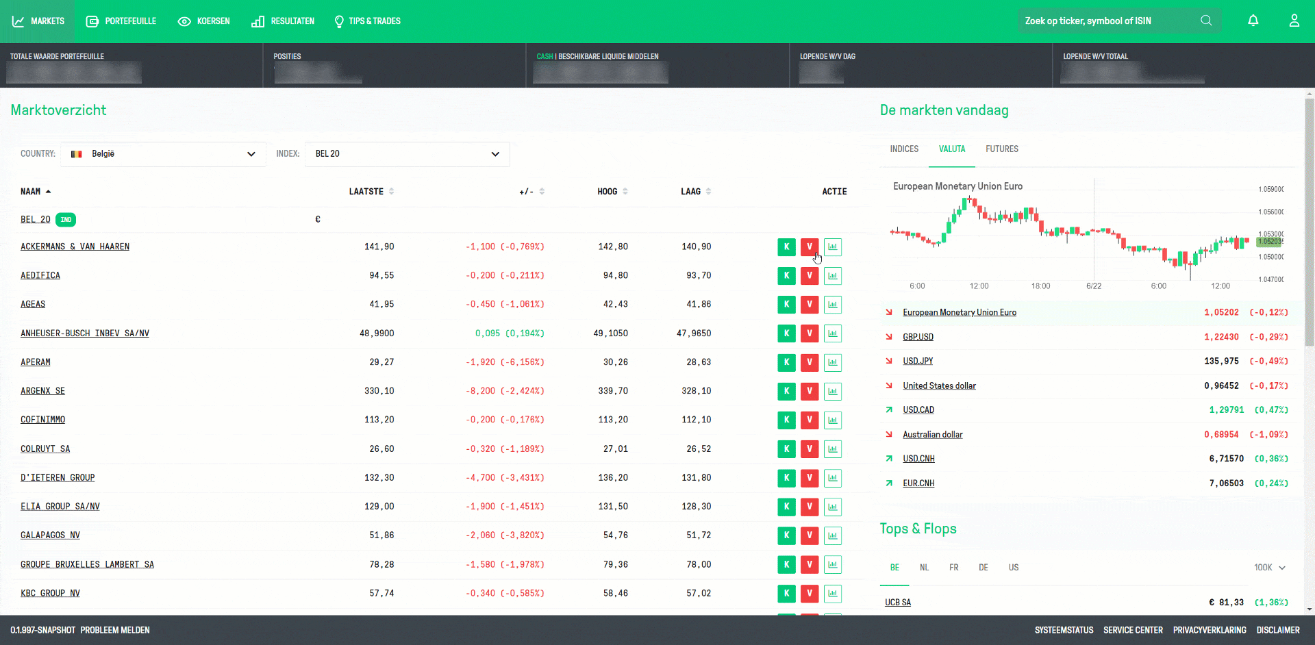Sort table by Laatste column

(x=371, y=192)
